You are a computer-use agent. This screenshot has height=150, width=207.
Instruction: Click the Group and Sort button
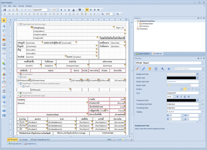point(15,144)
